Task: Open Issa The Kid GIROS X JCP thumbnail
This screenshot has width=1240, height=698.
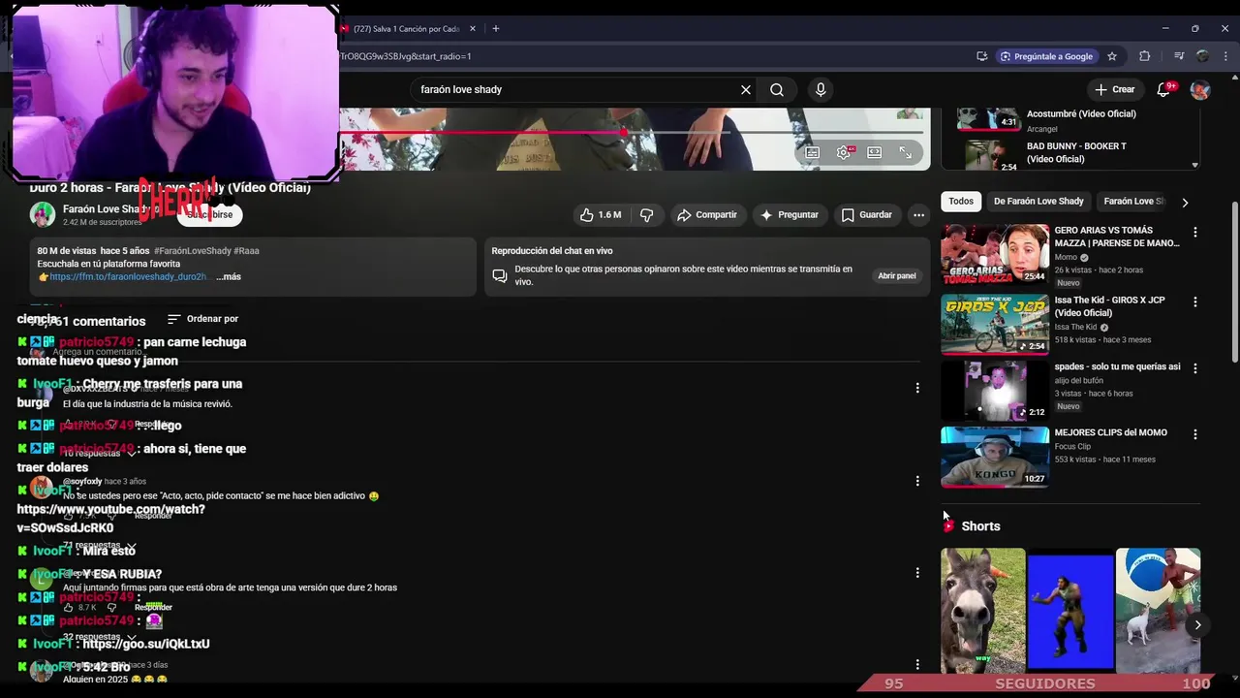Action: coord(995,326)
